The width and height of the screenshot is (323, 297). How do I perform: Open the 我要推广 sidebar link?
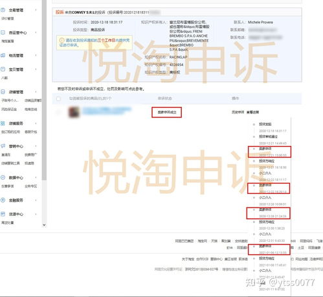pyautogui.click(x=30, y=155)
